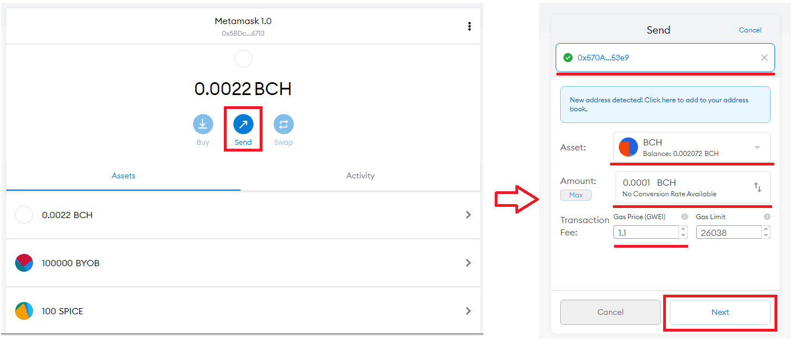This screenshot has height=364, width=798.
Task: Click the BCH icon in Asset selector
Action: click(628, 147)
